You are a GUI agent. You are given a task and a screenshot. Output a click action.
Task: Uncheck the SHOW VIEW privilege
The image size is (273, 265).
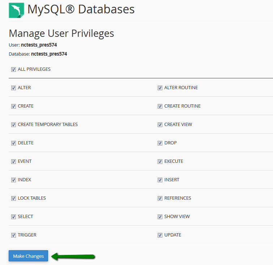pos(160,217)
